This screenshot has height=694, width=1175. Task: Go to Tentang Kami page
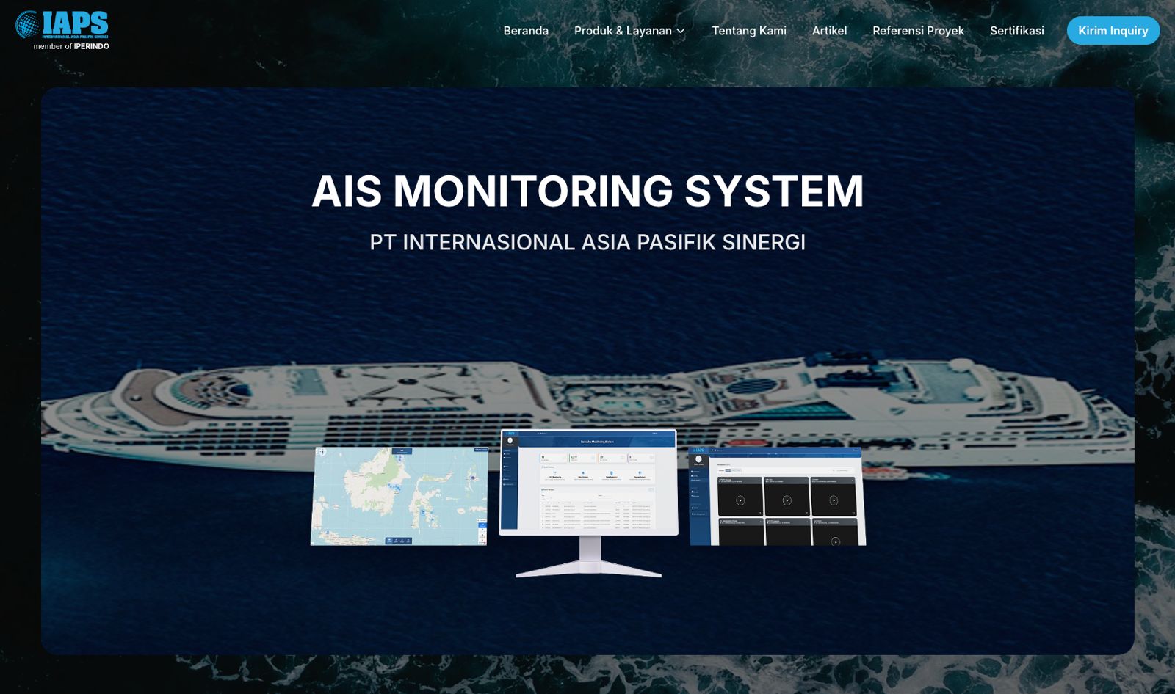click(749, 31)
